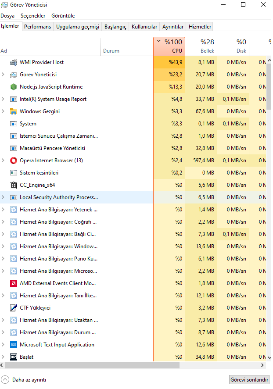Expand the Local Security Authority Process row

click(3, 197)
